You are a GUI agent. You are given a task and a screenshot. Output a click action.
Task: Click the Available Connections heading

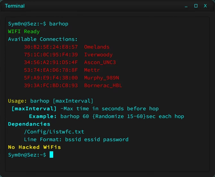(x=43, y=39)
